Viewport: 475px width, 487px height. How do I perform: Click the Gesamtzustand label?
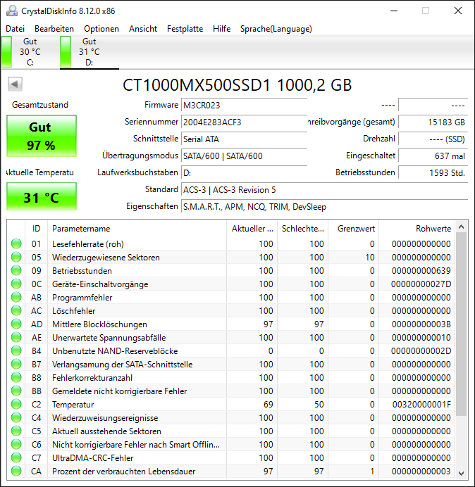(x=40, y=105)
